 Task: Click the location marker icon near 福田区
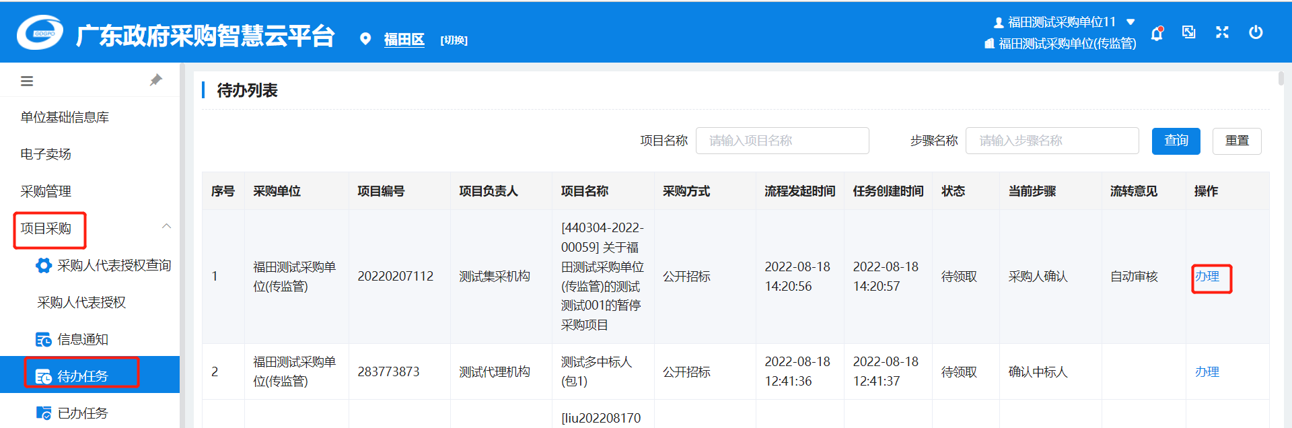tap(365, 39)
